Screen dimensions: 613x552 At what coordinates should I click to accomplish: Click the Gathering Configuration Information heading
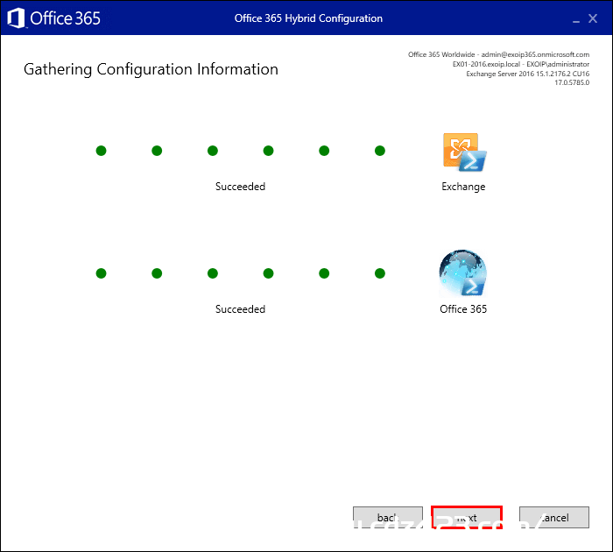tap(151, 69)
